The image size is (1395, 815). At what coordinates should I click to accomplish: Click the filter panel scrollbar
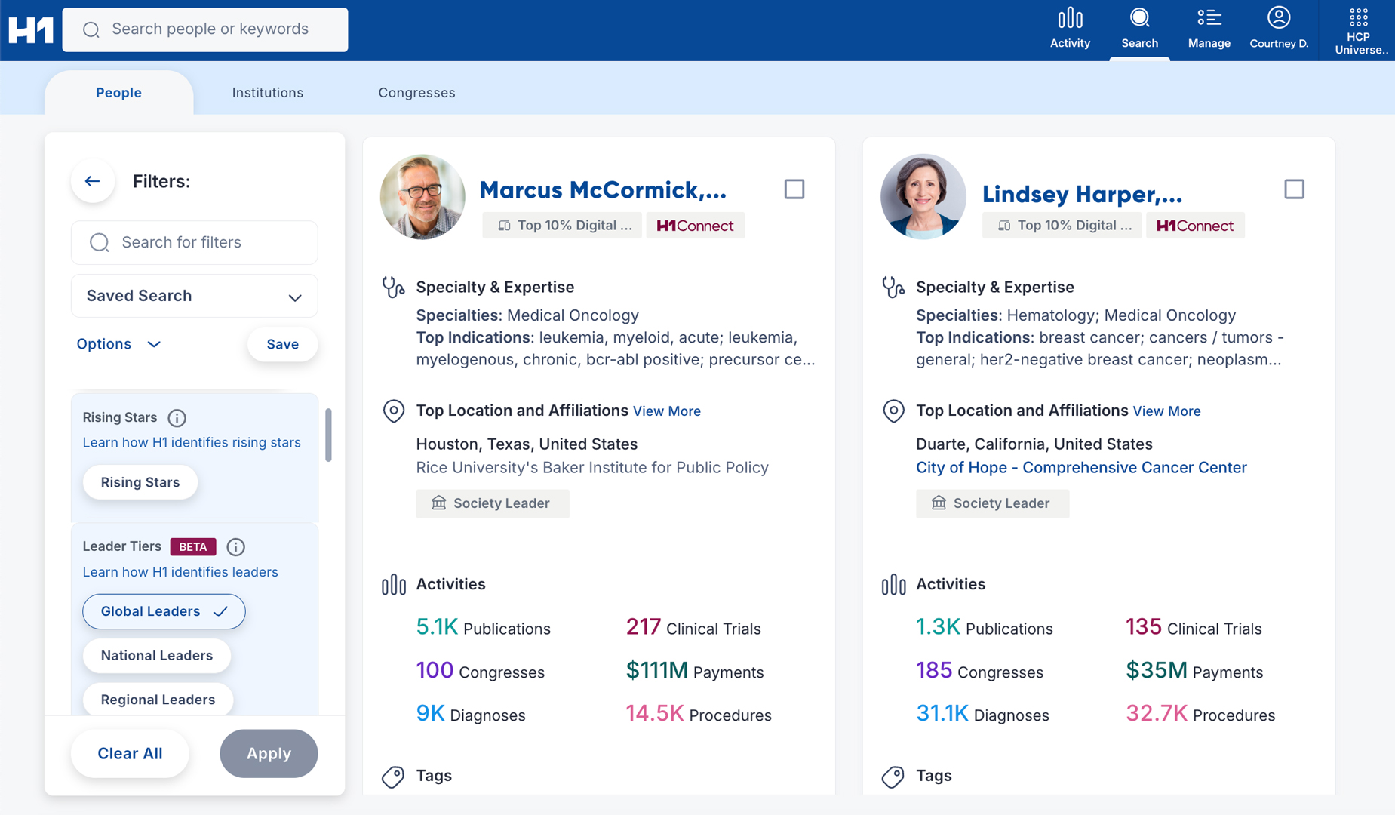click(328, 435)
